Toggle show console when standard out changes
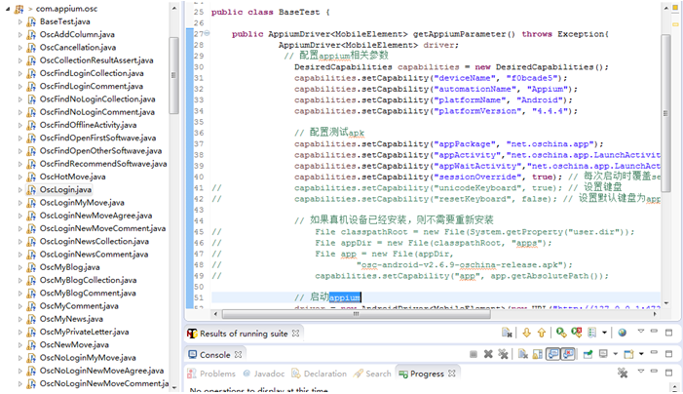683x394 pixels. point(552,354)
